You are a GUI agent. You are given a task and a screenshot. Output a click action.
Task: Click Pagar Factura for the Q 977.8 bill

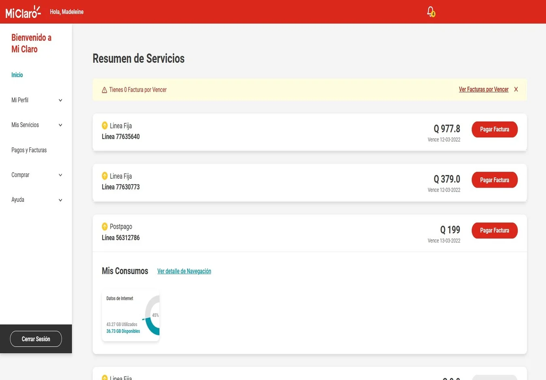pos(494,129)
